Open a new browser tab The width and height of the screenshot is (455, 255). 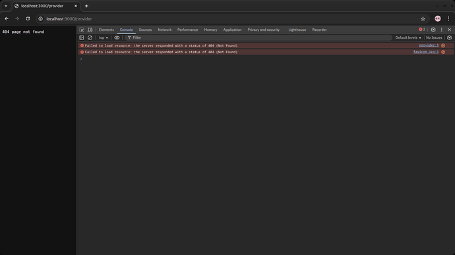click(86, 6)
